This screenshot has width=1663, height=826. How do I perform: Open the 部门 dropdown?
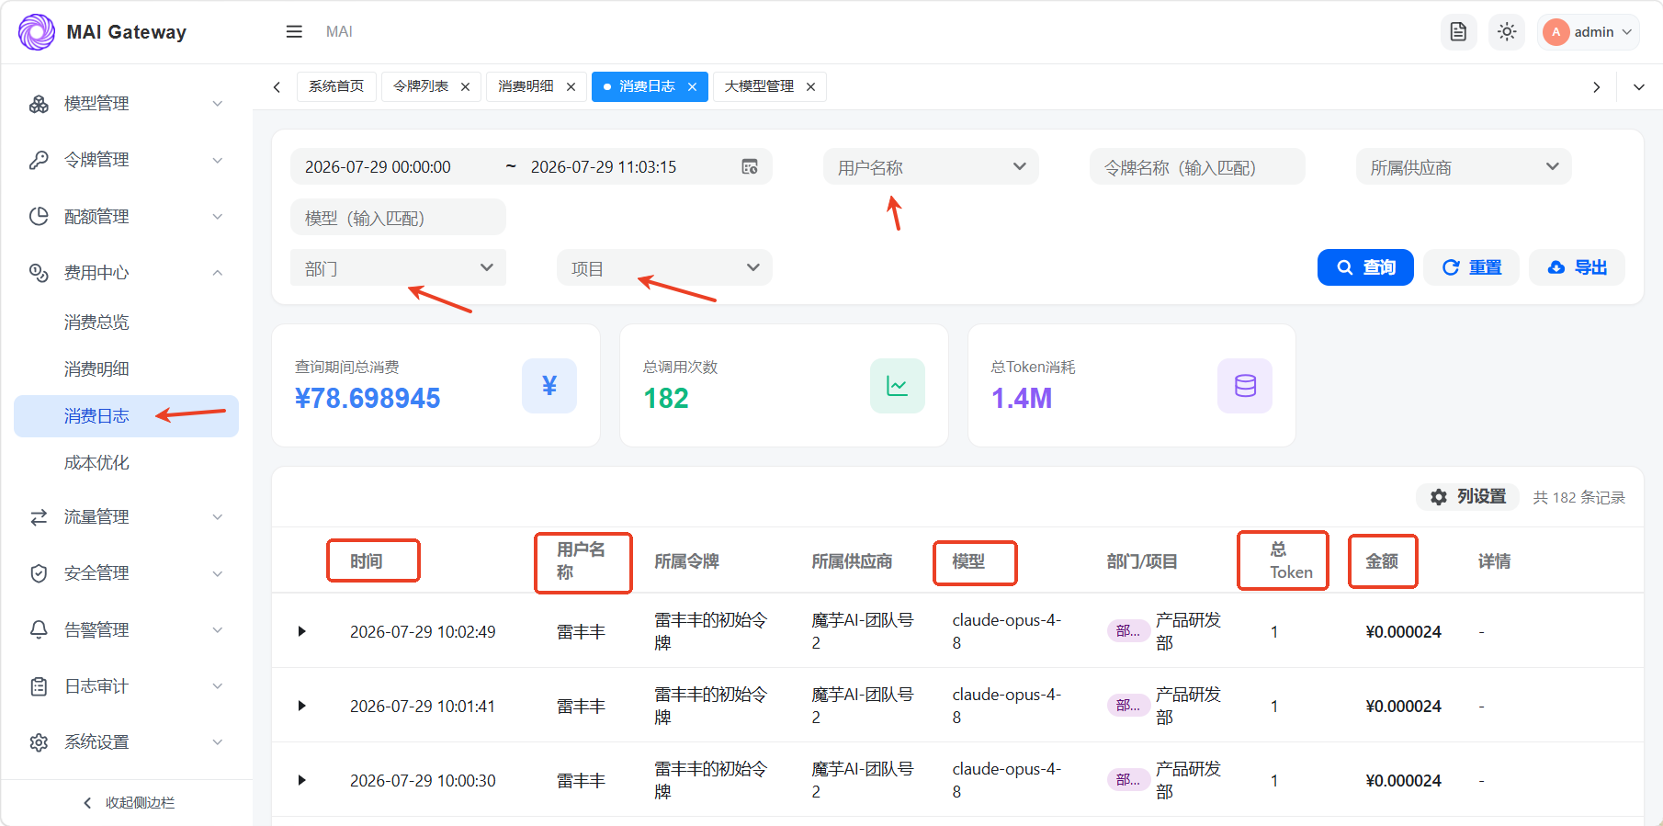coord(398,267)
